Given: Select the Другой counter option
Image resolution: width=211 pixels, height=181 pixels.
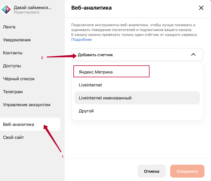Looking at the screenshot, I should pyautogui.click(x=86, y=111).
